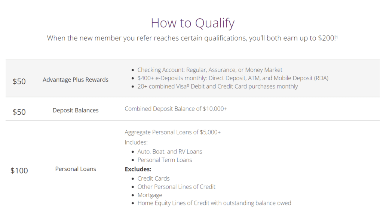Click the "Includes:" label

click(x=136, y=142)
